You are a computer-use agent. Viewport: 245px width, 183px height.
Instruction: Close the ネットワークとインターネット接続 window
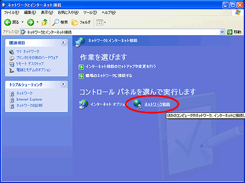tap(240, 5)
